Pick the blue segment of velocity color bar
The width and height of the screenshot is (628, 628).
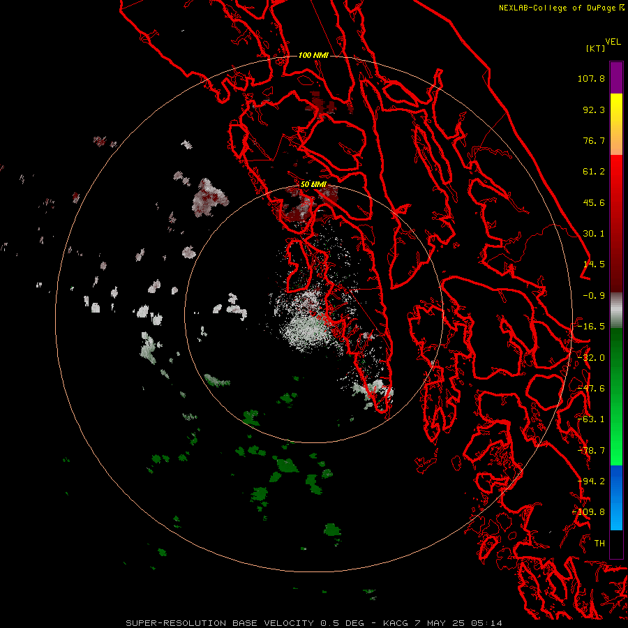(616, 498)
